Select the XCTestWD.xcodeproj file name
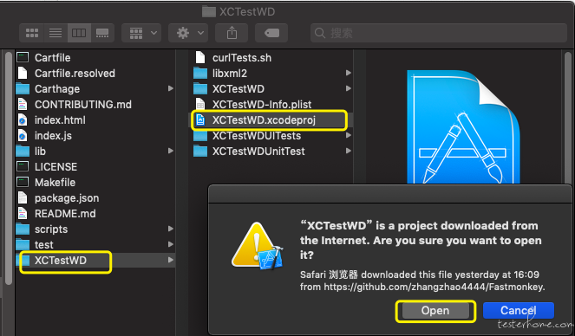 tap(264, 120)
